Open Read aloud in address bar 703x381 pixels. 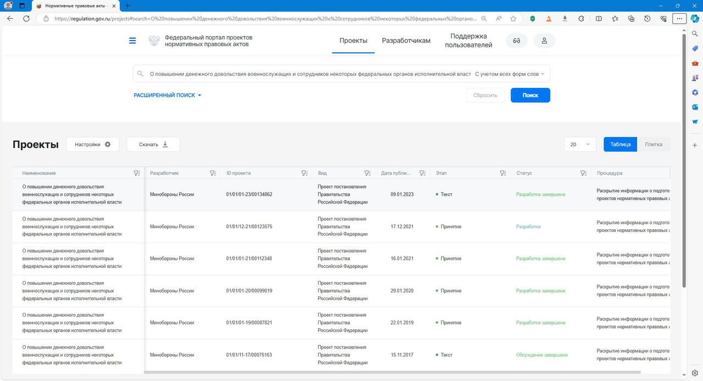[499, 18]
